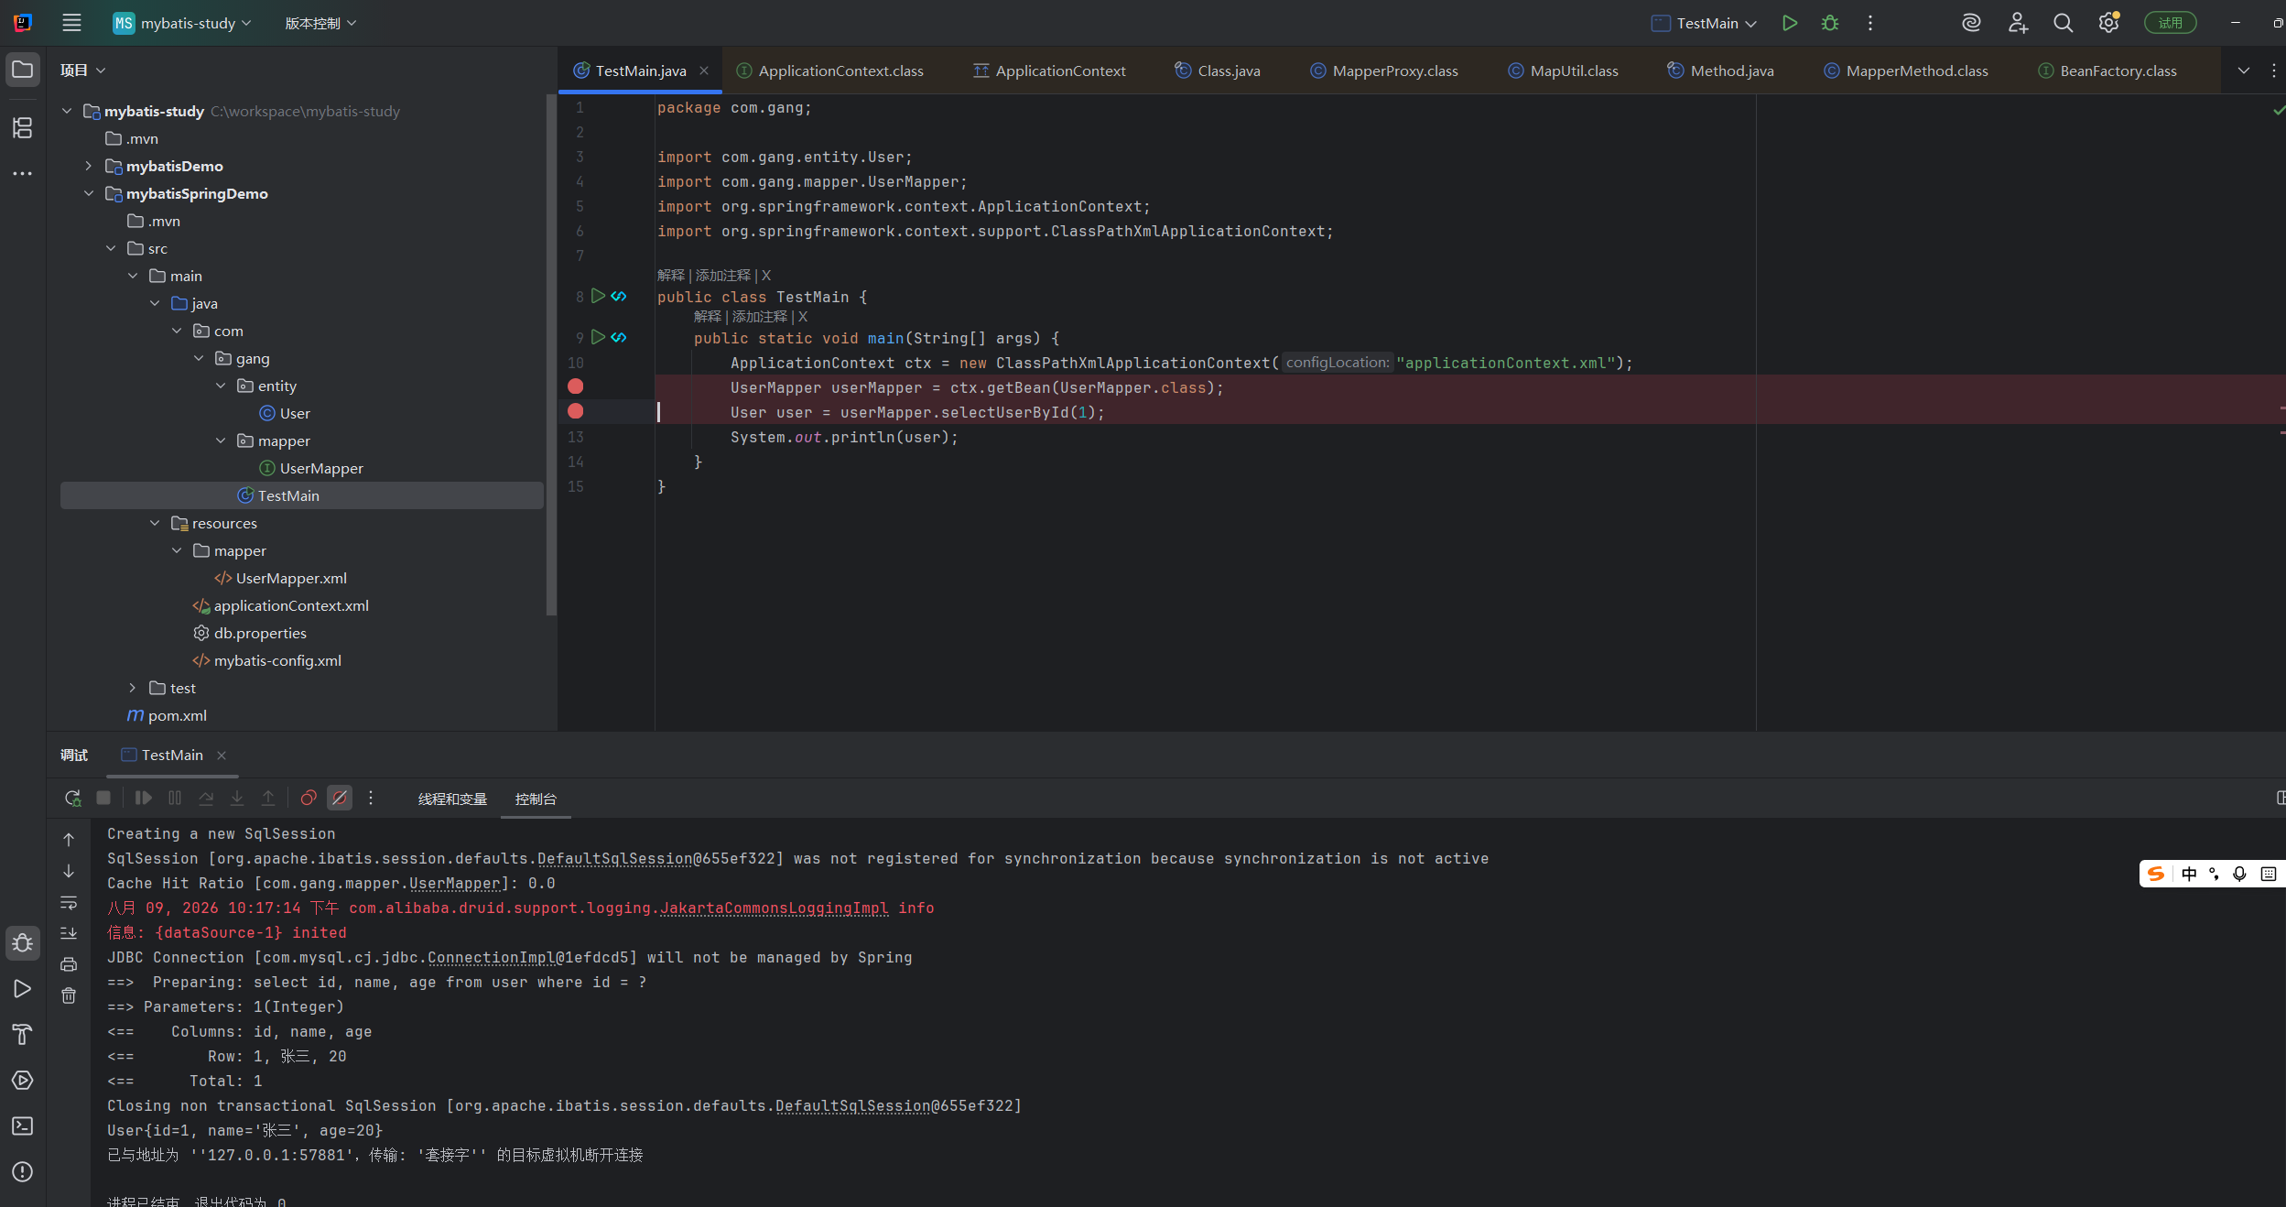Click 添加注释 above main method

[759, 317]
